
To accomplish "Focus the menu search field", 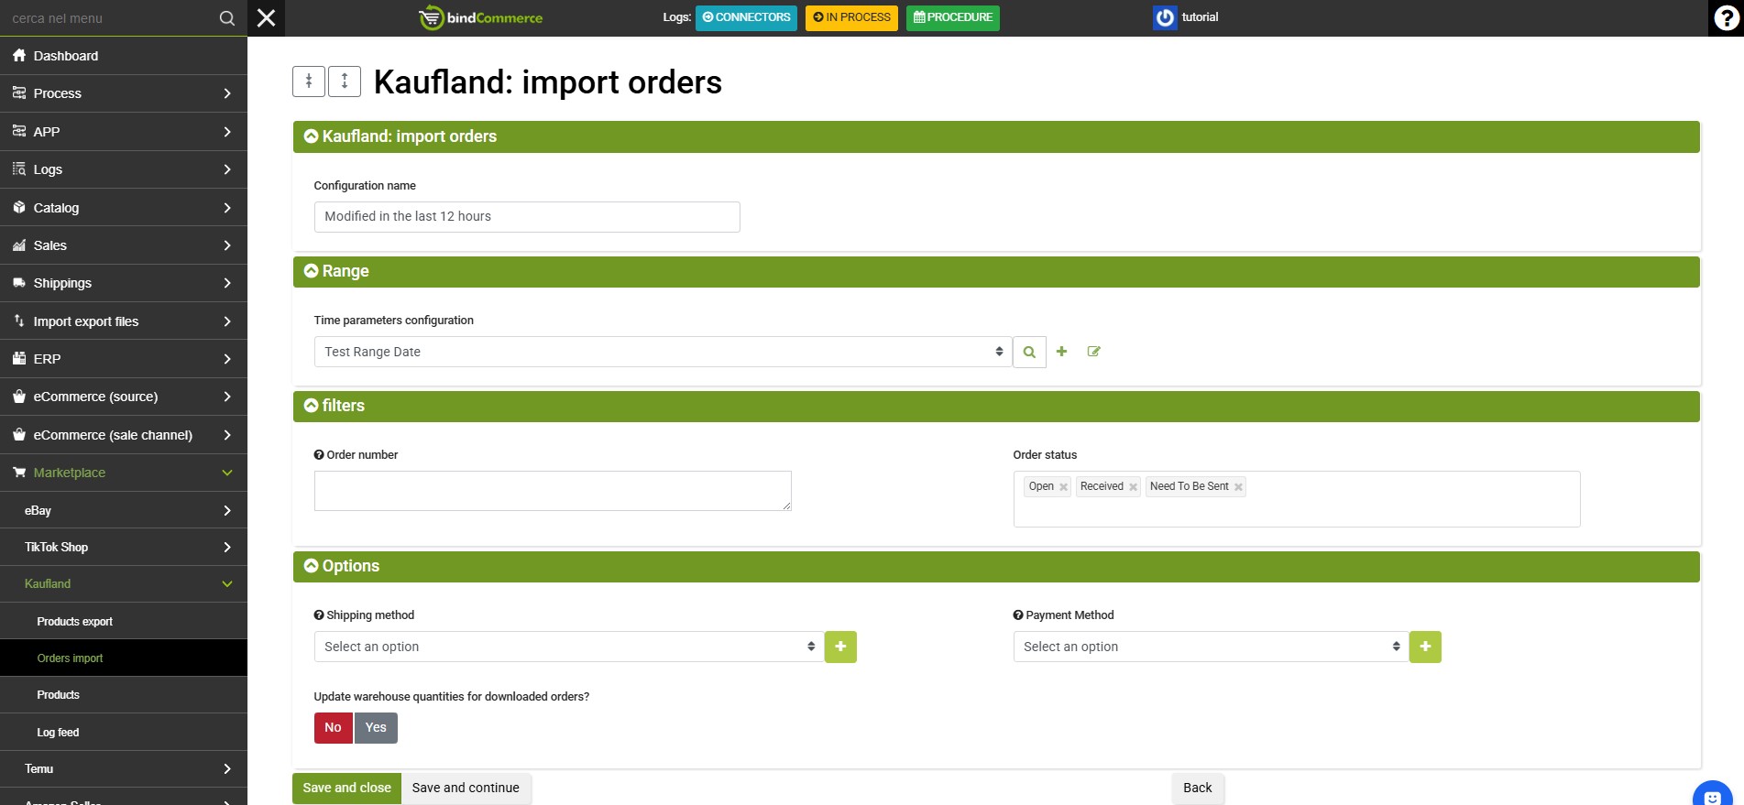I will (110, 18).
